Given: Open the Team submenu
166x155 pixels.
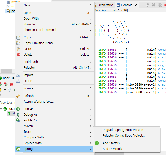Looking at the screenshot, I should [54, 132].
